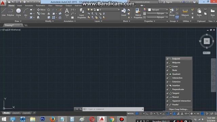
Task: Click the search keyword field
Action: 144,2
